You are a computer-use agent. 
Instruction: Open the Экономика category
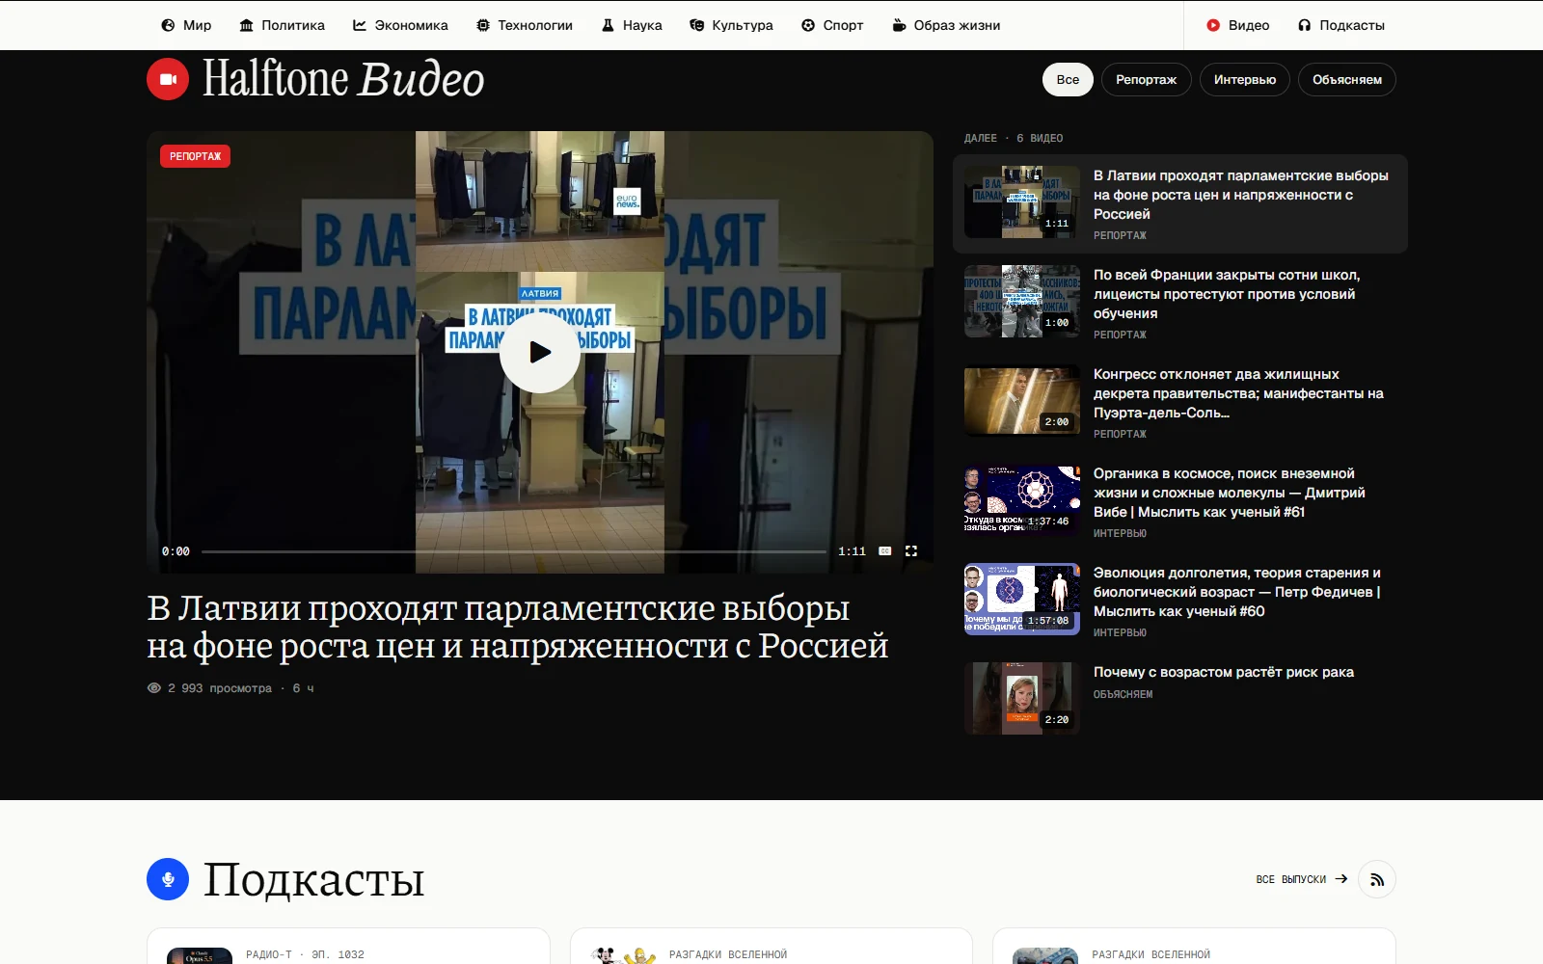pos(400,25)
